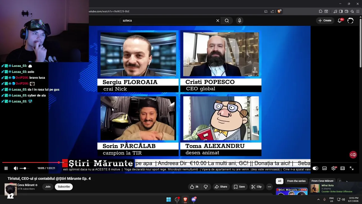This screenshot has width=362, height=204.
Task: Open the browser hamburger main menu
Action: tap(358, 11)
